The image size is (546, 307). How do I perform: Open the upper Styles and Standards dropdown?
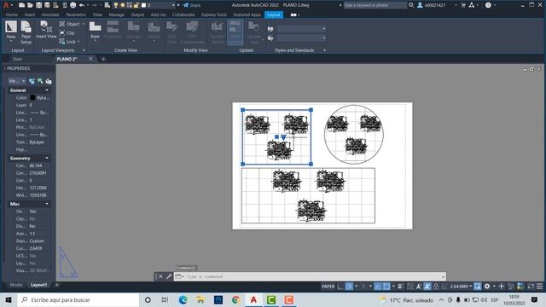pyautogui.click(x=301, y=29)
